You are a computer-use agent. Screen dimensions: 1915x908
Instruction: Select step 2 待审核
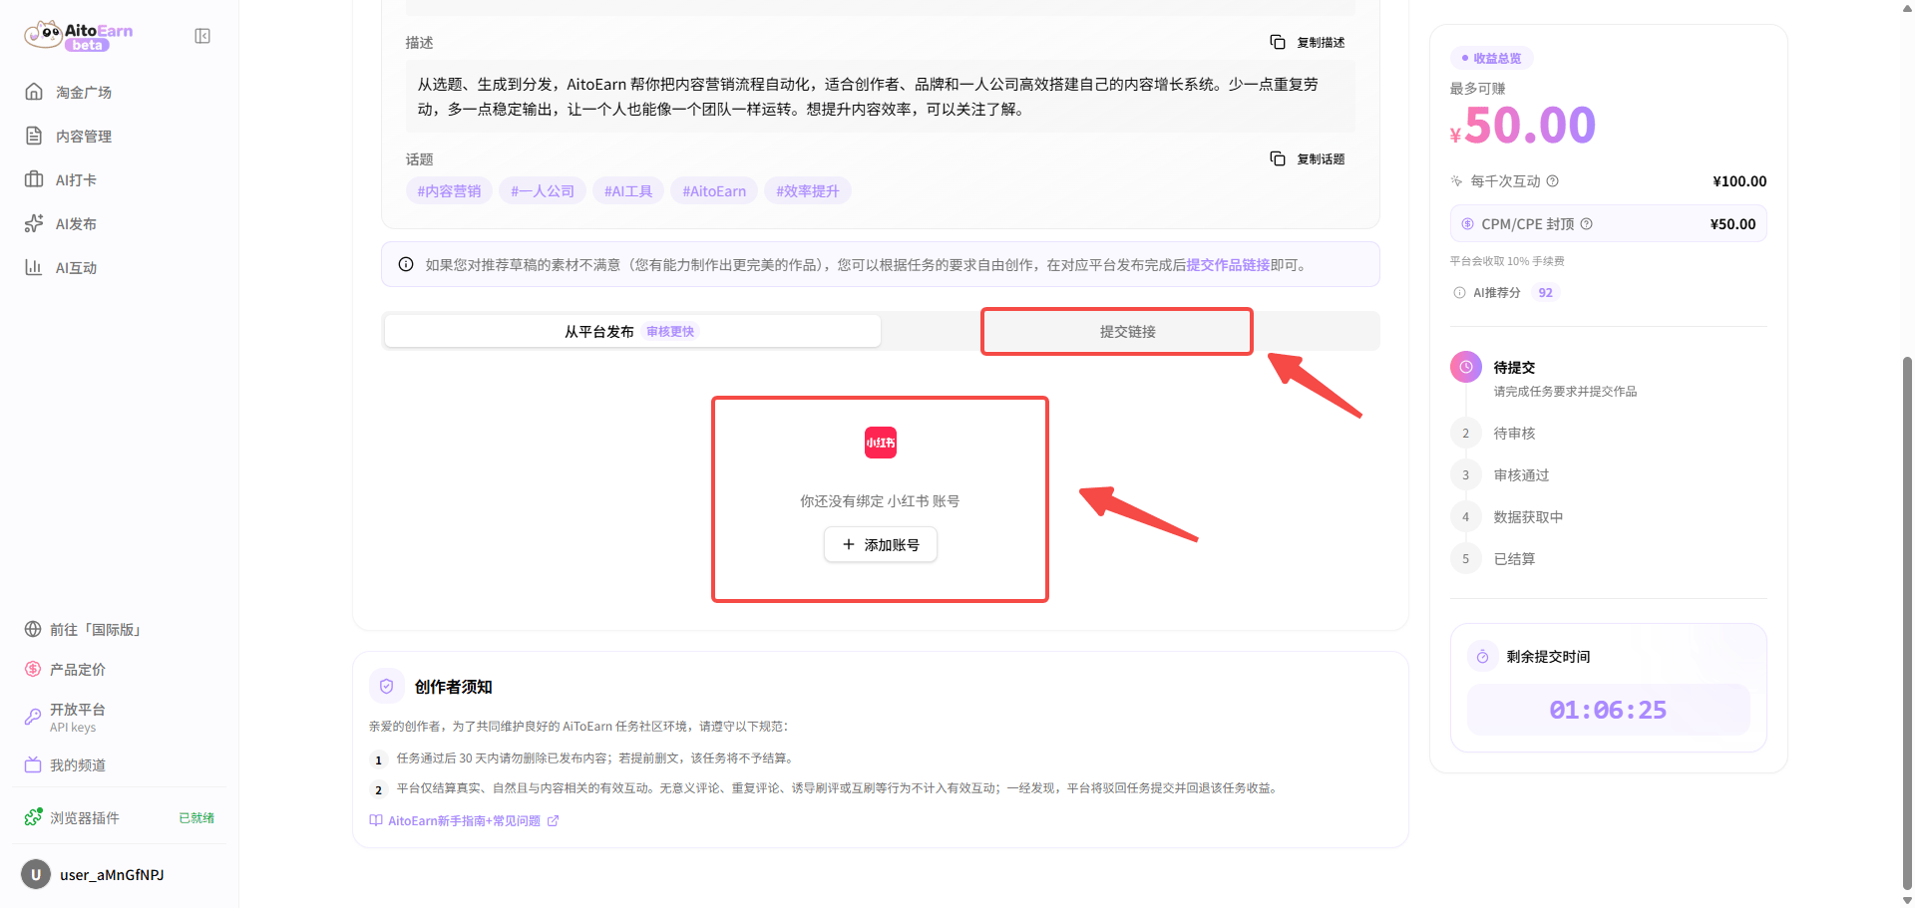point(1514,433)
